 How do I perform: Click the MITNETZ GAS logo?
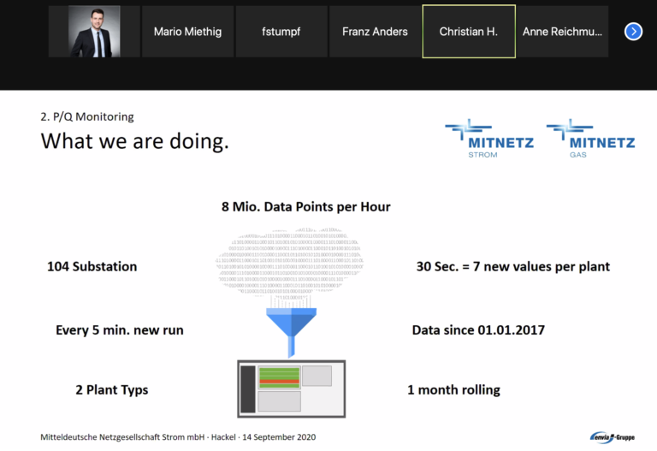[591, 139]
